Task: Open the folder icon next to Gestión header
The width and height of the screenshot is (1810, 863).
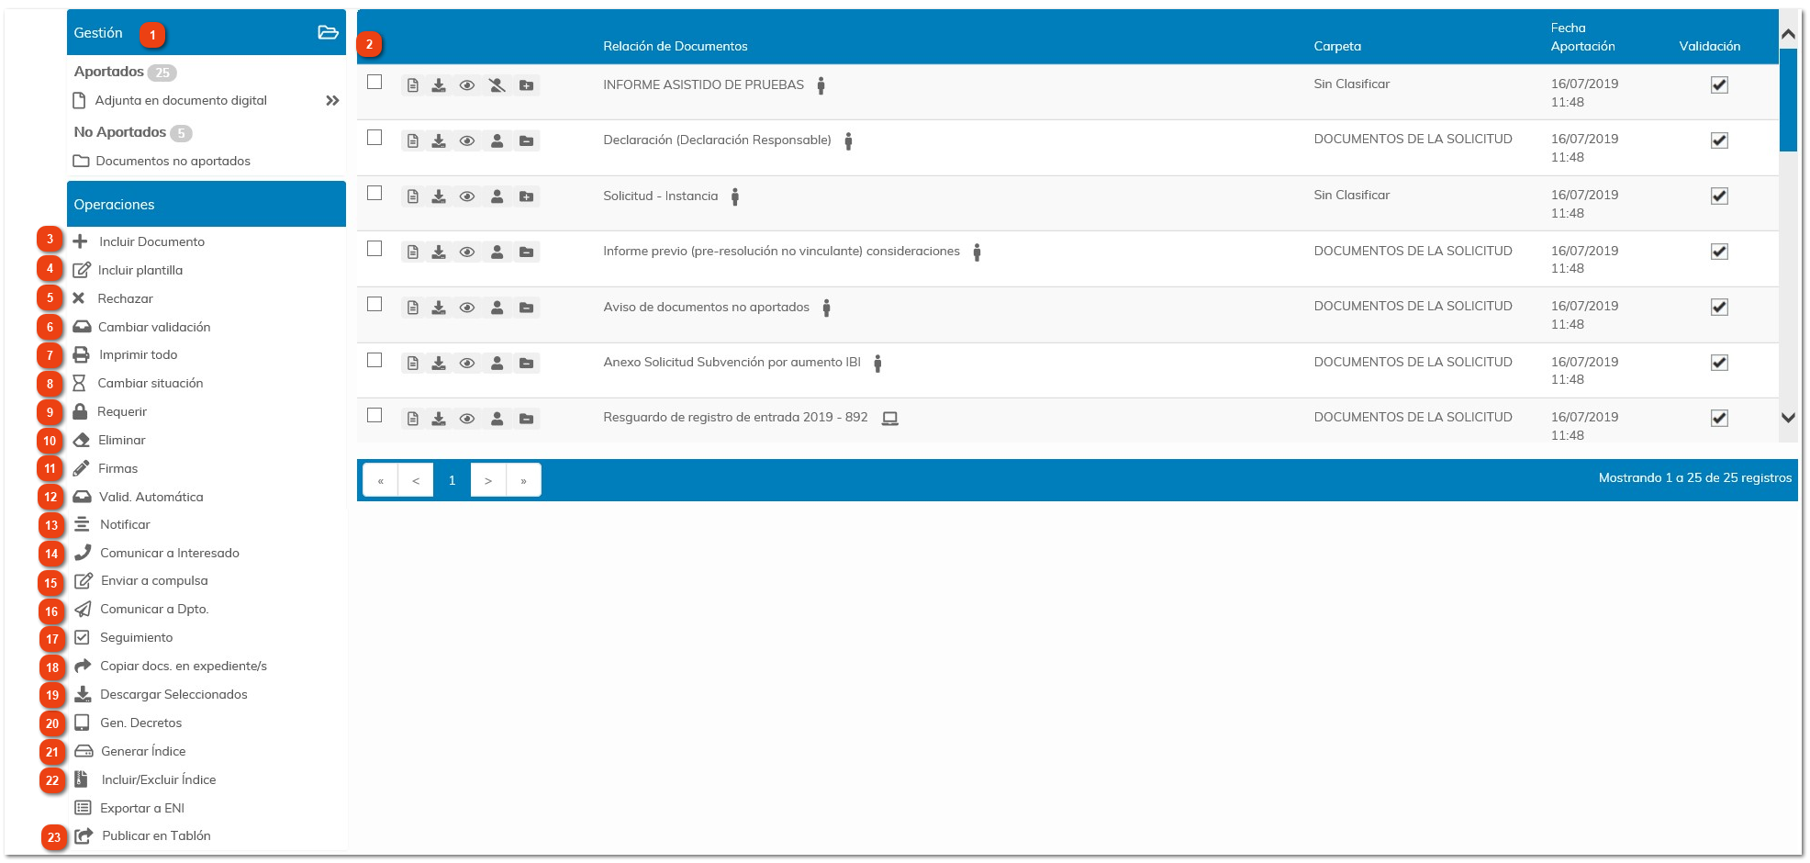Action: (x=329, y=30)
